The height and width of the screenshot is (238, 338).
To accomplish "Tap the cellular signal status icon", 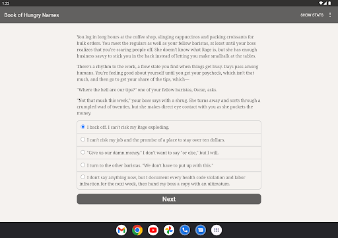I will (325, 3).
